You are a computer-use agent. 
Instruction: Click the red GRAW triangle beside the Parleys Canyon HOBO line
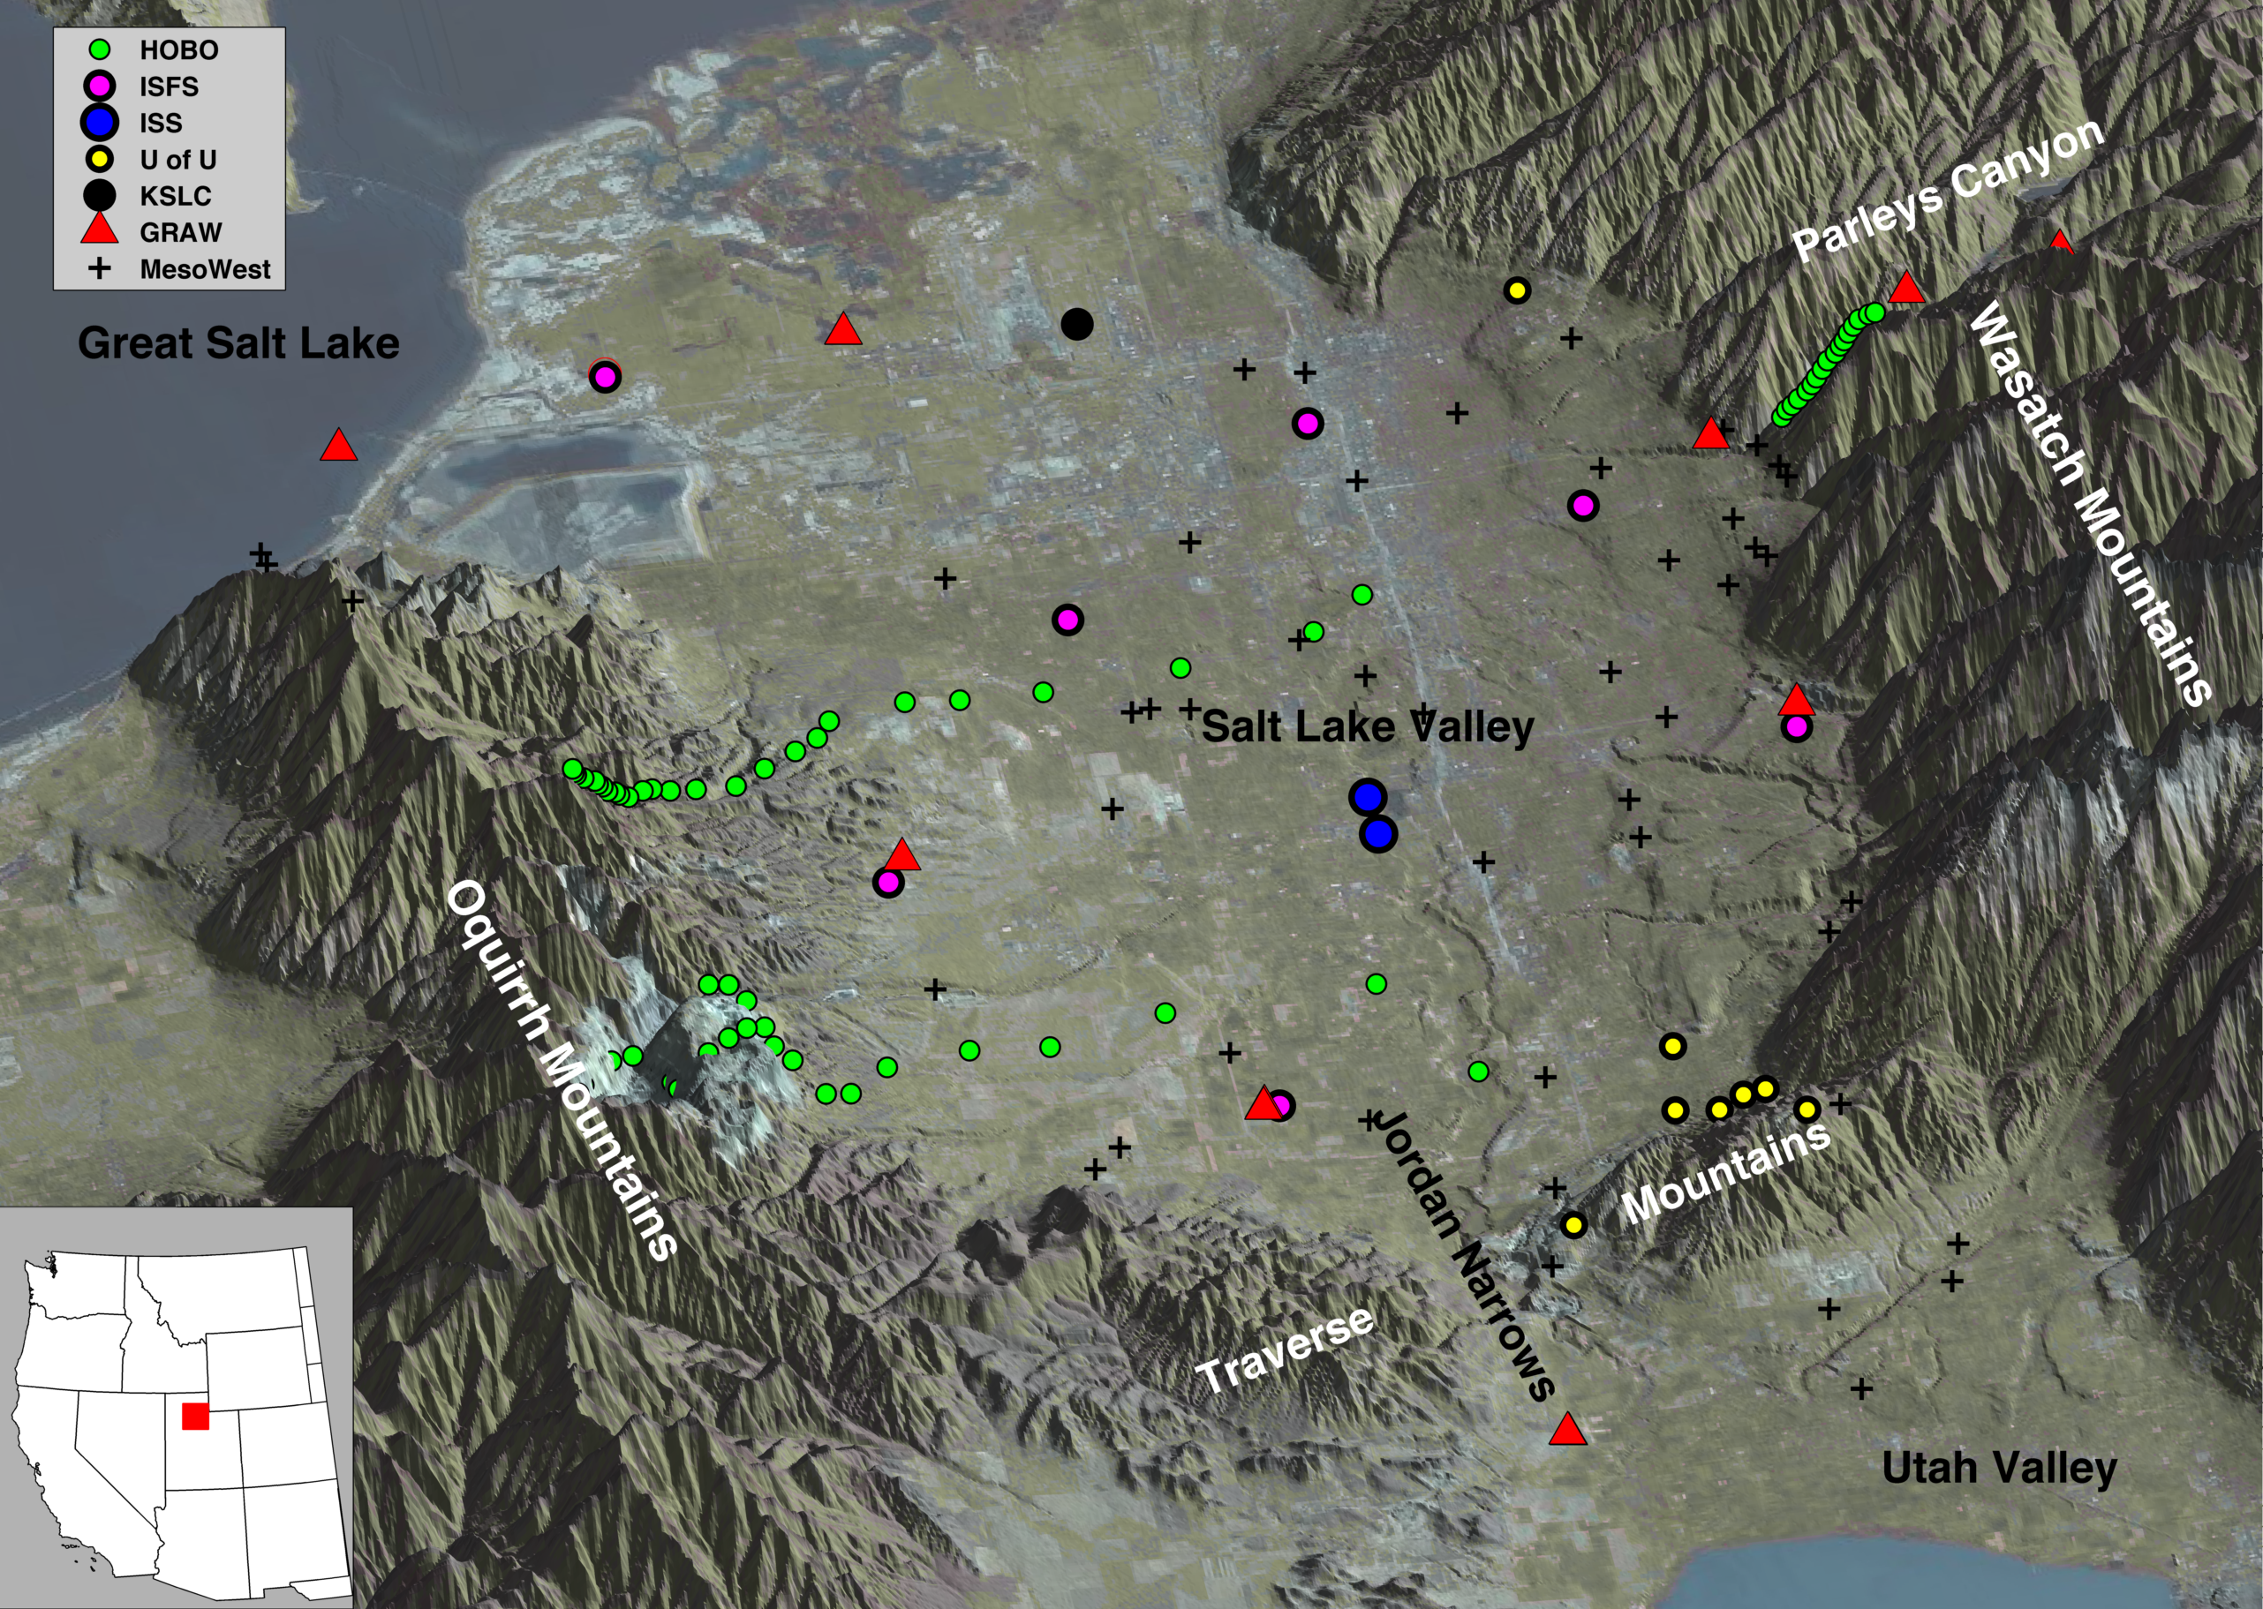[1906, 289]
